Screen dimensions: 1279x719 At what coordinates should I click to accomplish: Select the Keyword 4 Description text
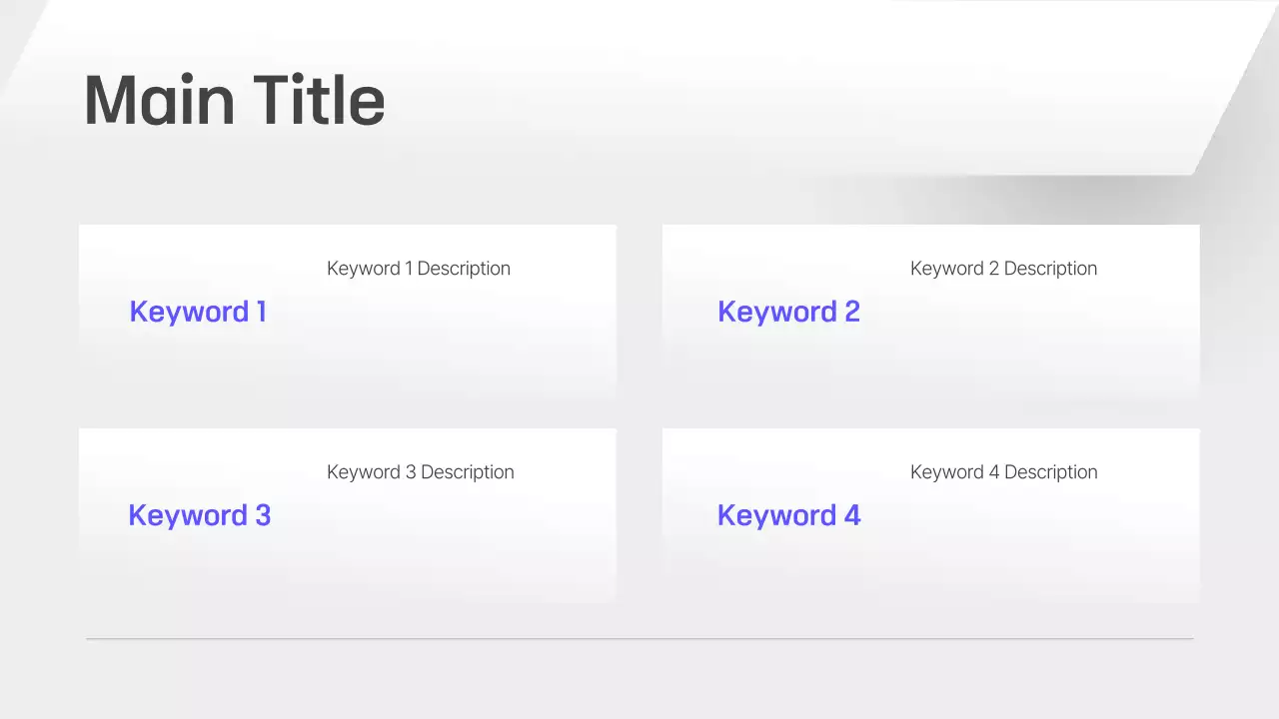point(1003,472)
